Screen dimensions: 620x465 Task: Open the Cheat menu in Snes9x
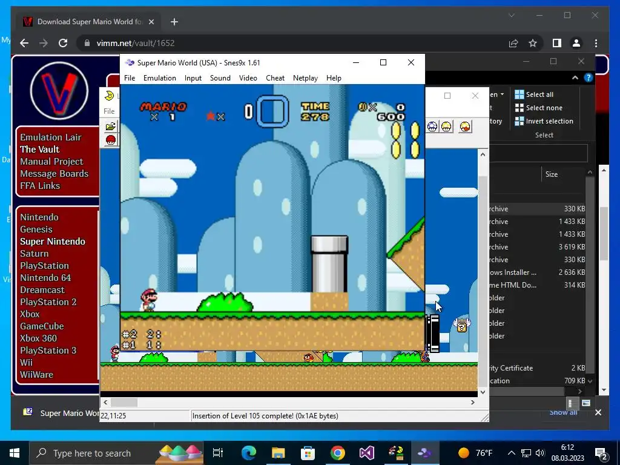(275, 78)
